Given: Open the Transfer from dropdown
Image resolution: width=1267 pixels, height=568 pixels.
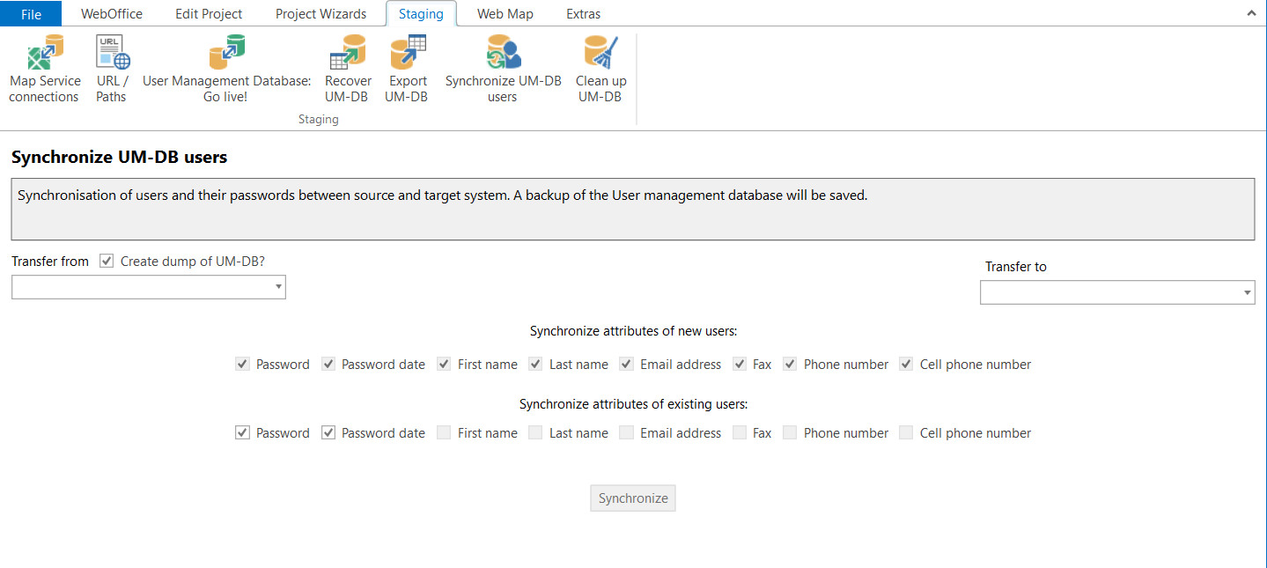Looking at the screenshot, I should point(277,287).
